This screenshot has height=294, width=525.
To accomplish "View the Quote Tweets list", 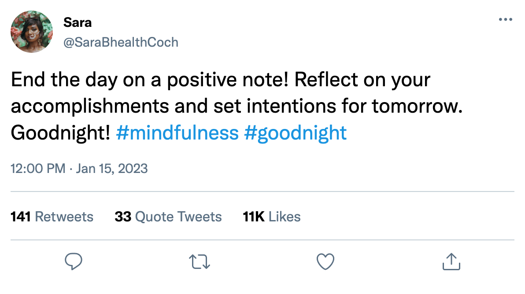I will (178, 217).
